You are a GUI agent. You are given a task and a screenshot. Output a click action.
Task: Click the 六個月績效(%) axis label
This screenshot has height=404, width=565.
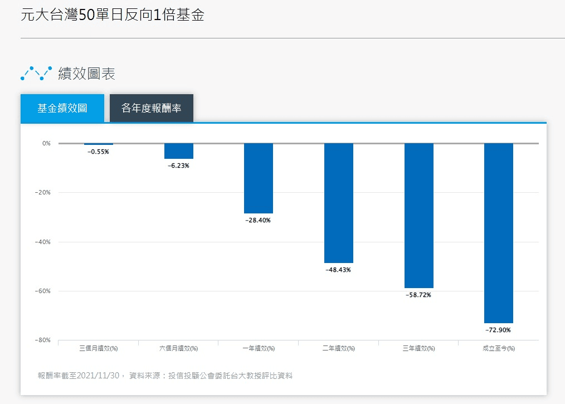point(179,348)
